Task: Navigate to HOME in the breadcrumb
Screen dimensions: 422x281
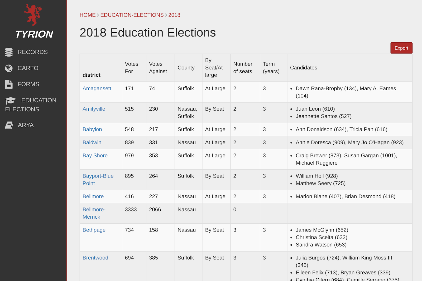Action: [88, 15]
